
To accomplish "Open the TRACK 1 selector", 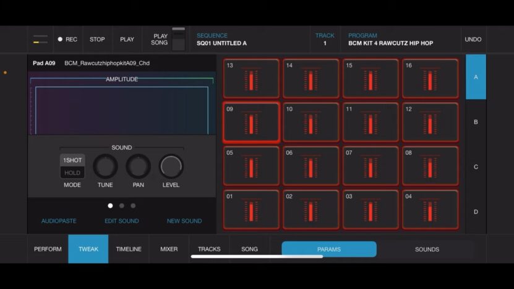I will click(325, 40).
